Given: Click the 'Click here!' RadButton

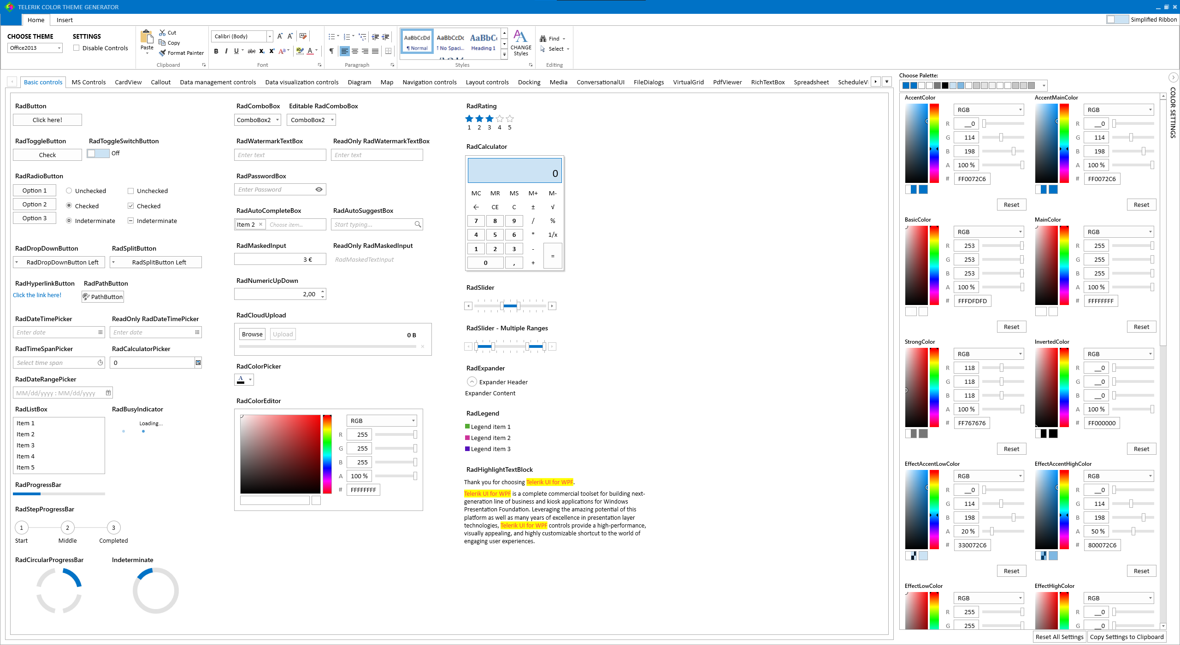Looking at the screenshot, I should [x=47, y=120].
